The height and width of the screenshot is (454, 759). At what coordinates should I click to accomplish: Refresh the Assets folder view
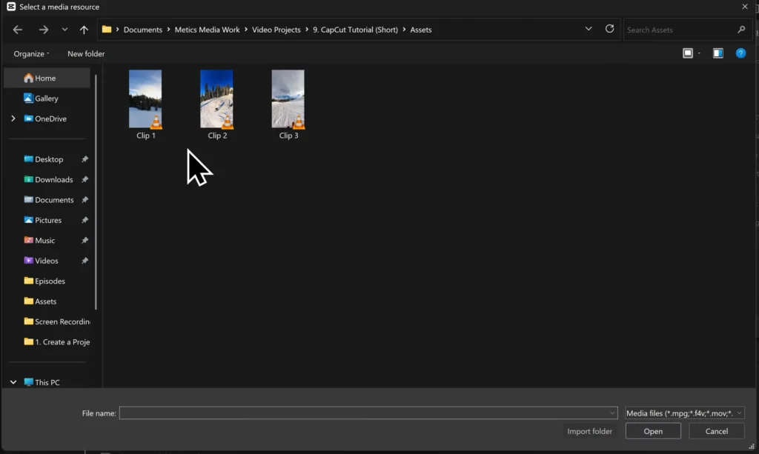609,29
